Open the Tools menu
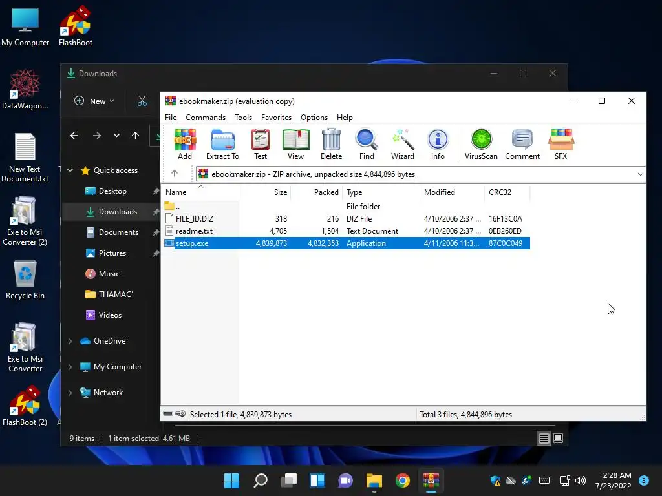This screenshot has width=662, height=496. [x=243, y=118]
